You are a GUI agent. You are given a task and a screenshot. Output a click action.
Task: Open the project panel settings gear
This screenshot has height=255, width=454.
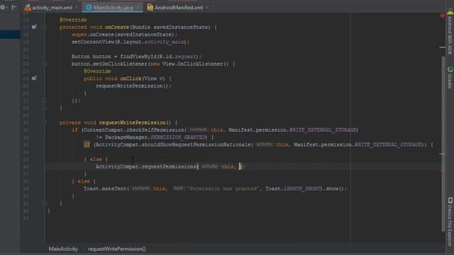(3, 8)
